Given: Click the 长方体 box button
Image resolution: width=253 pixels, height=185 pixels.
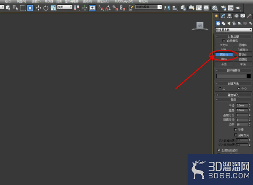Looking at the screenshot, I should pyautogui.click(x=224, y=45).
